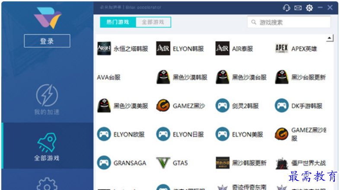Click the 游戏搜索 search field
Viewport: 341px width, 190px height.
pos(289,22)
